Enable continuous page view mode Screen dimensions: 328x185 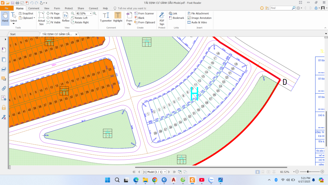pos(263,172)
